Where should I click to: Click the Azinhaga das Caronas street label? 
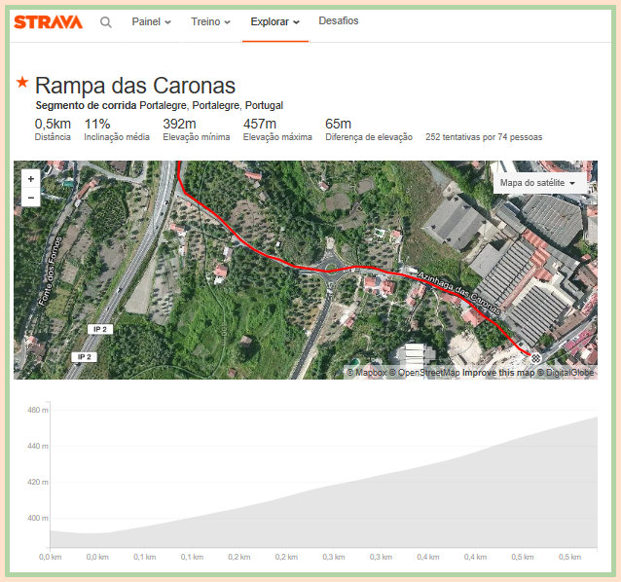click(x=457, y=291)
